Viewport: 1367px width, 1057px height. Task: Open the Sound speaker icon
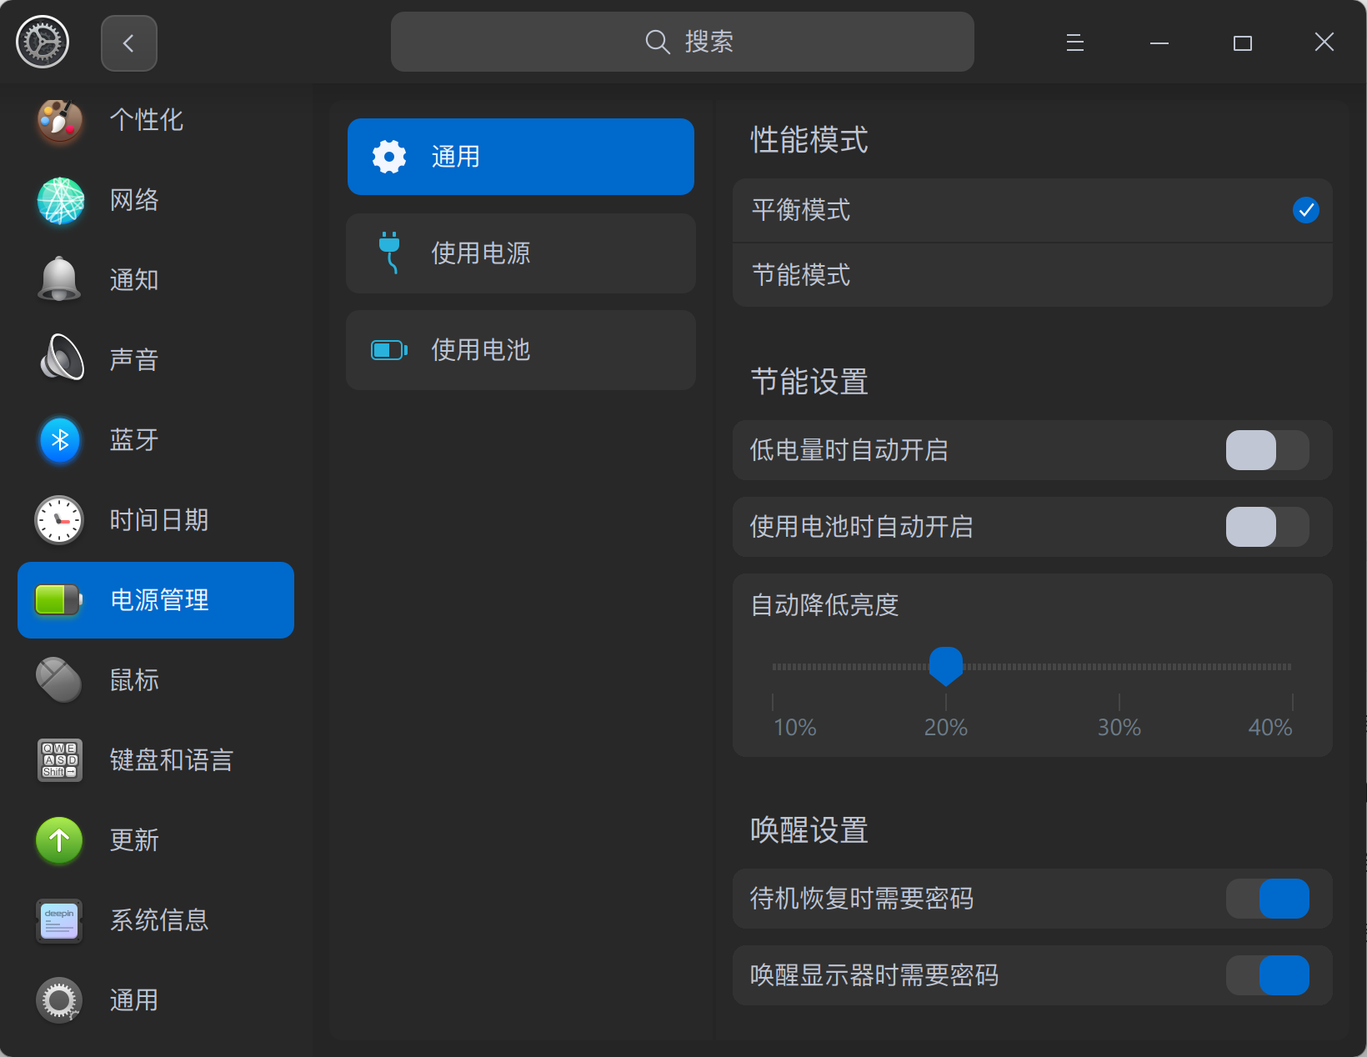60,358
